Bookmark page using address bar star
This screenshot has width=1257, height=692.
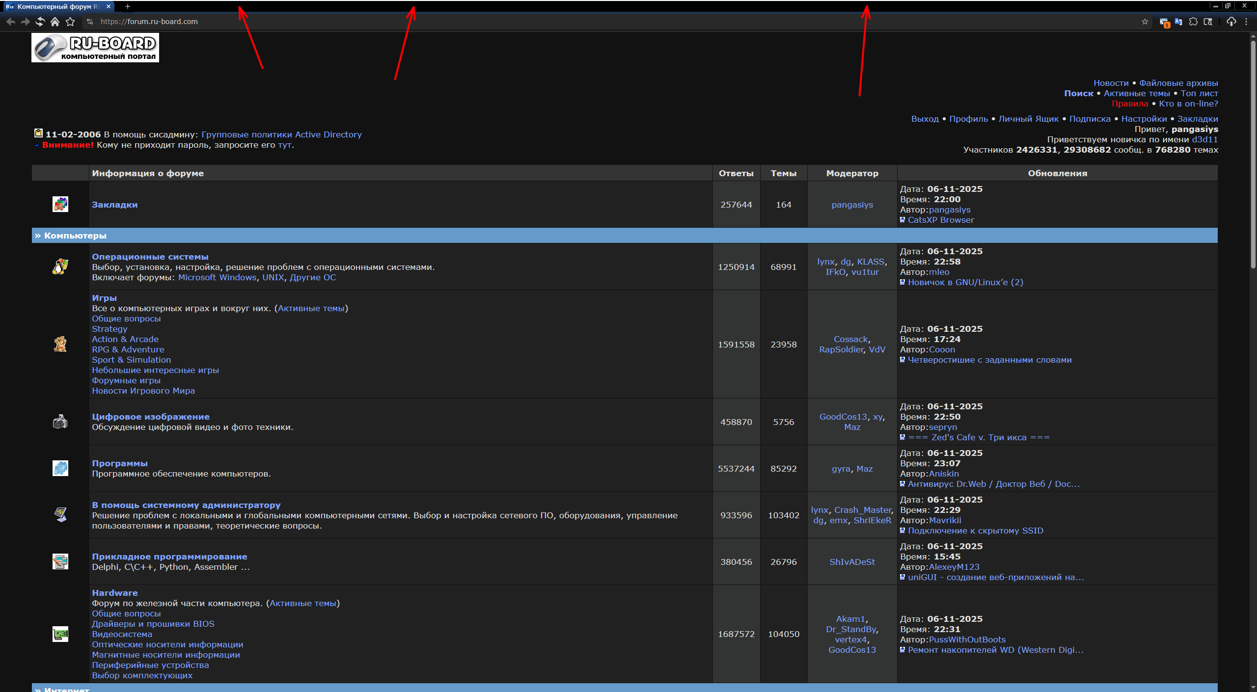[x=1145, y=22]
